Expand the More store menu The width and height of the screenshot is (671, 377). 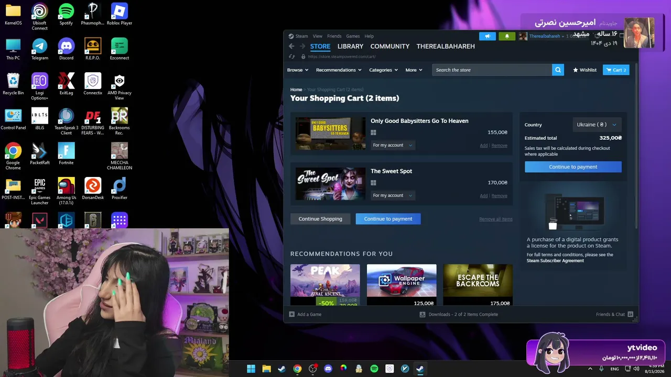point(414,70)
